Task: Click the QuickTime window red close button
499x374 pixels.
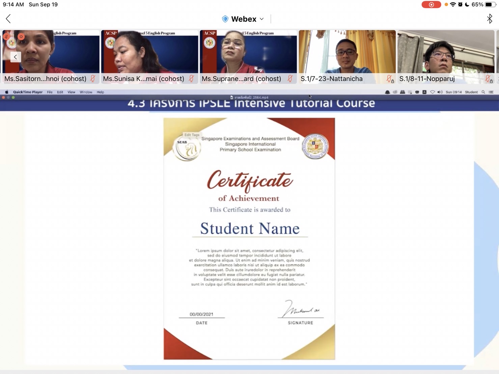Action: pos(3,97)
